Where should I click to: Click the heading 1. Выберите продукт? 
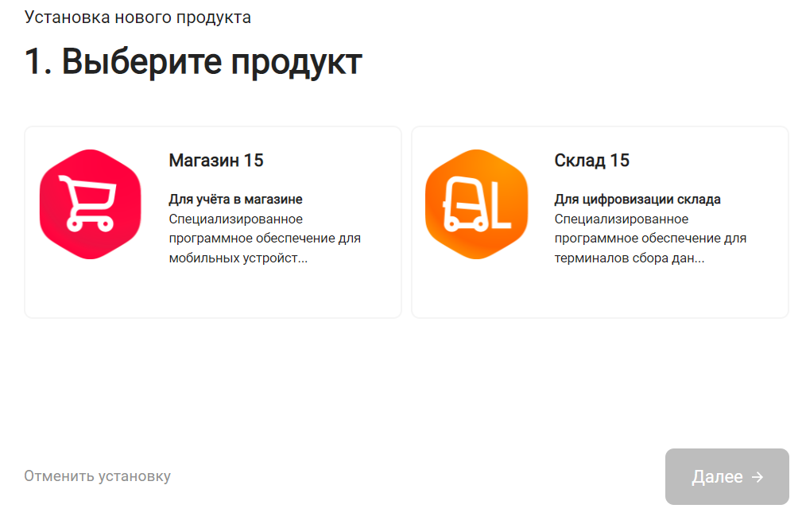point(193,62)
